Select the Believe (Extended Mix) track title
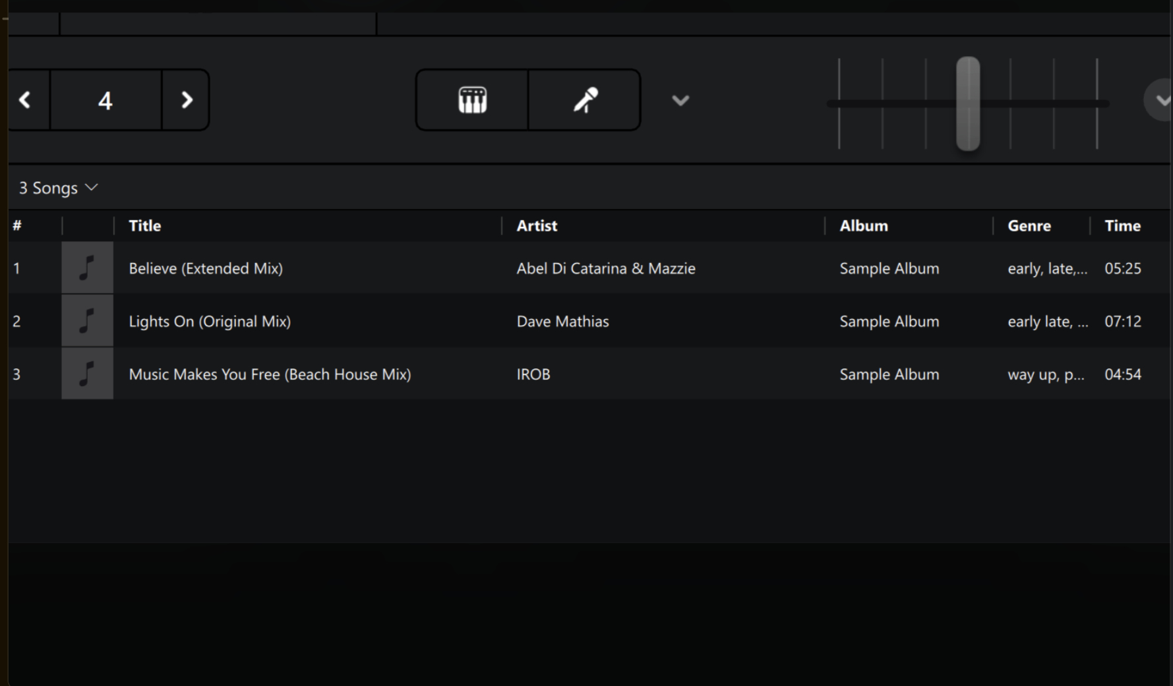The image size is (1173, 686). (x=206, y=268)
